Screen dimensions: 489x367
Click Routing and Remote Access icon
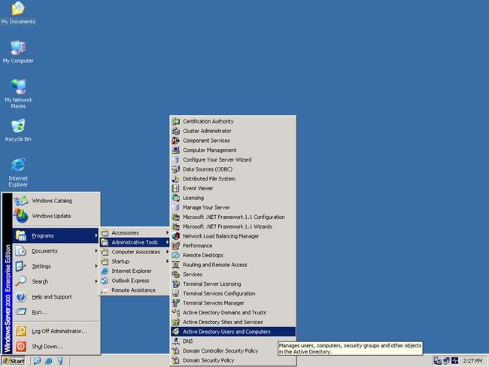tap(176, 265)
